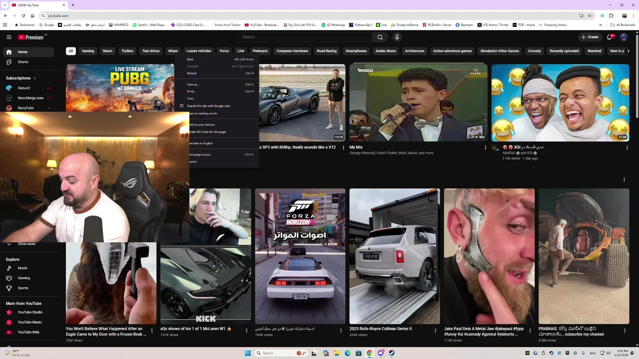Open options for Rolls-Royce Cullinan short

click(435, 331)
